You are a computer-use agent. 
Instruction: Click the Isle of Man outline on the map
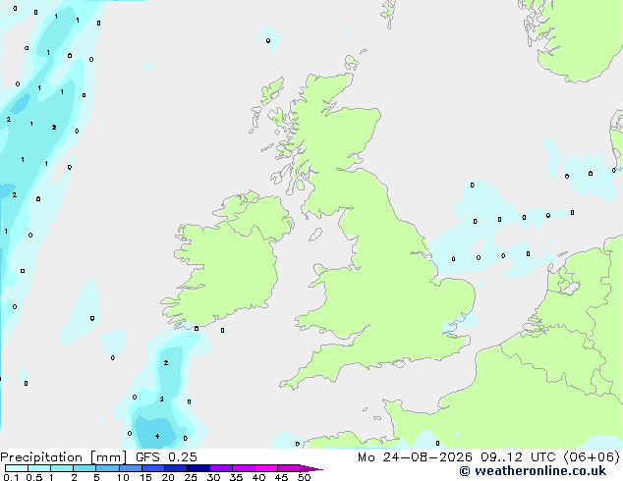315,235
